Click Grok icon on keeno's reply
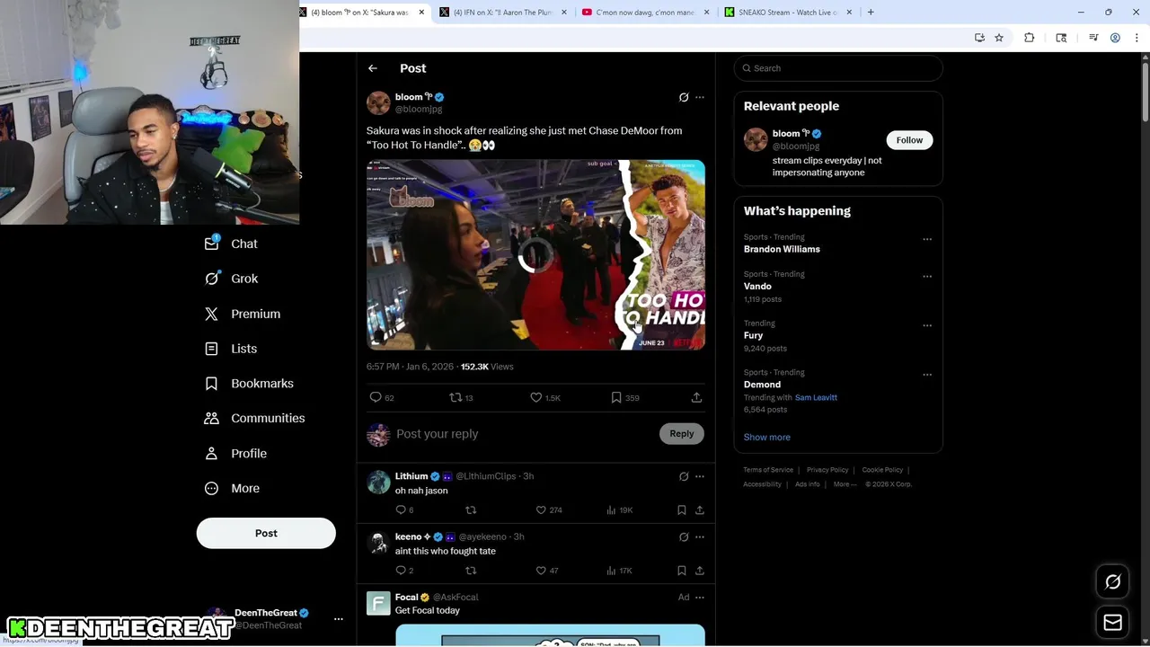The height and width of the screenshot is (647, 1150). pyautogui.click(x=684, y=536)
